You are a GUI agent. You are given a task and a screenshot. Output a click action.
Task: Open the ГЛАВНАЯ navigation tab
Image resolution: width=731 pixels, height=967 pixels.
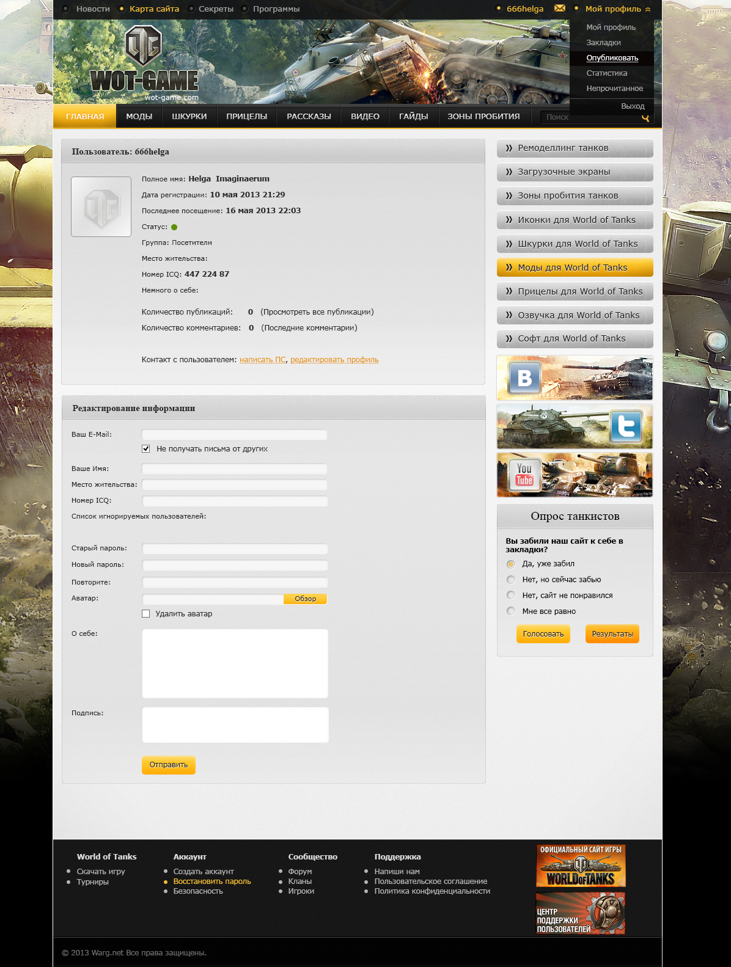(85, 116)
